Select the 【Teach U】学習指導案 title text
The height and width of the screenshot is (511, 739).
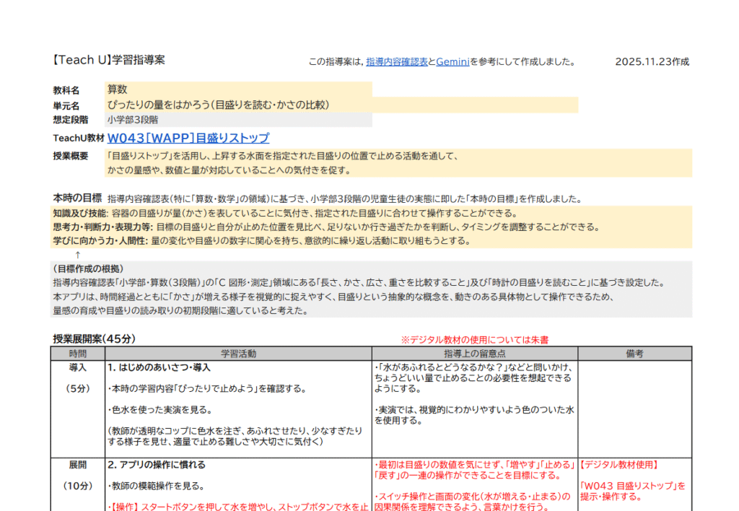click(108, 61)
